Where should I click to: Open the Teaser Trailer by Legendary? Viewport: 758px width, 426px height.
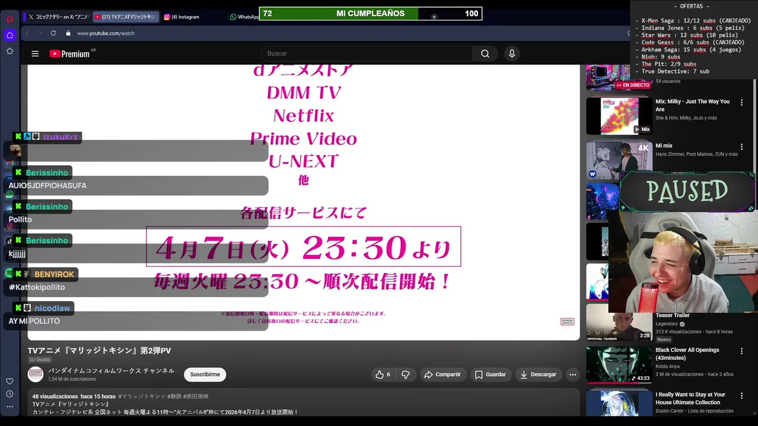[x=673, y=315]
